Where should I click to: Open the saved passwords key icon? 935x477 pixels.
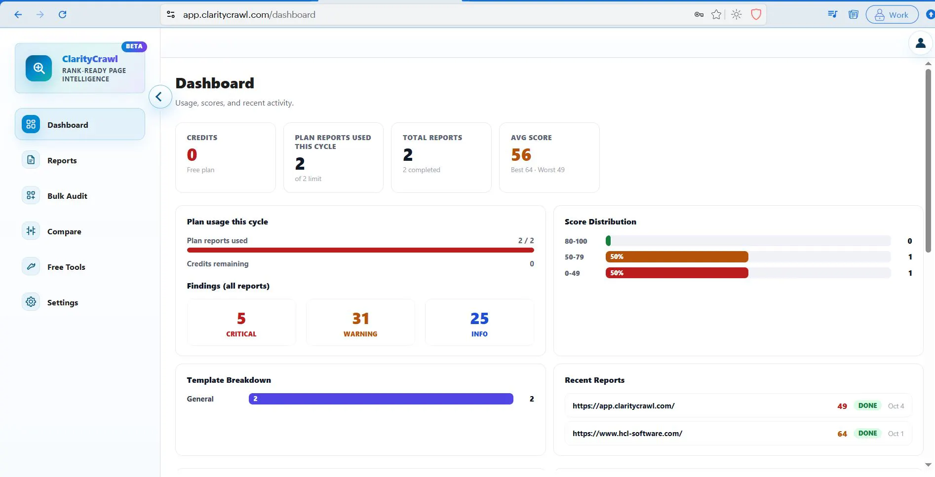tap(699, 15)
